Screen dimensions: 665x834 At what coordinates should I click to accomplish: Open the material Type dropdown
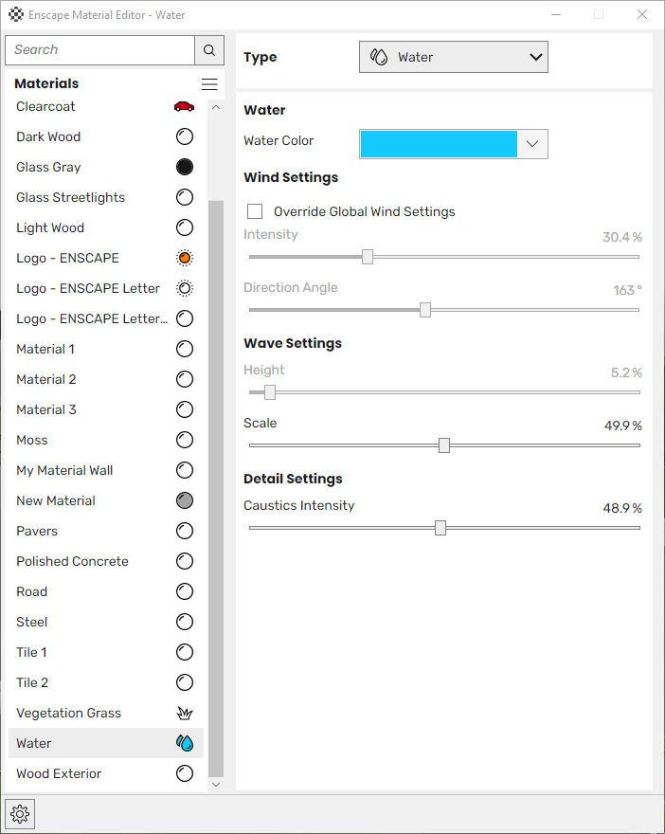click(x=454, y=57)
